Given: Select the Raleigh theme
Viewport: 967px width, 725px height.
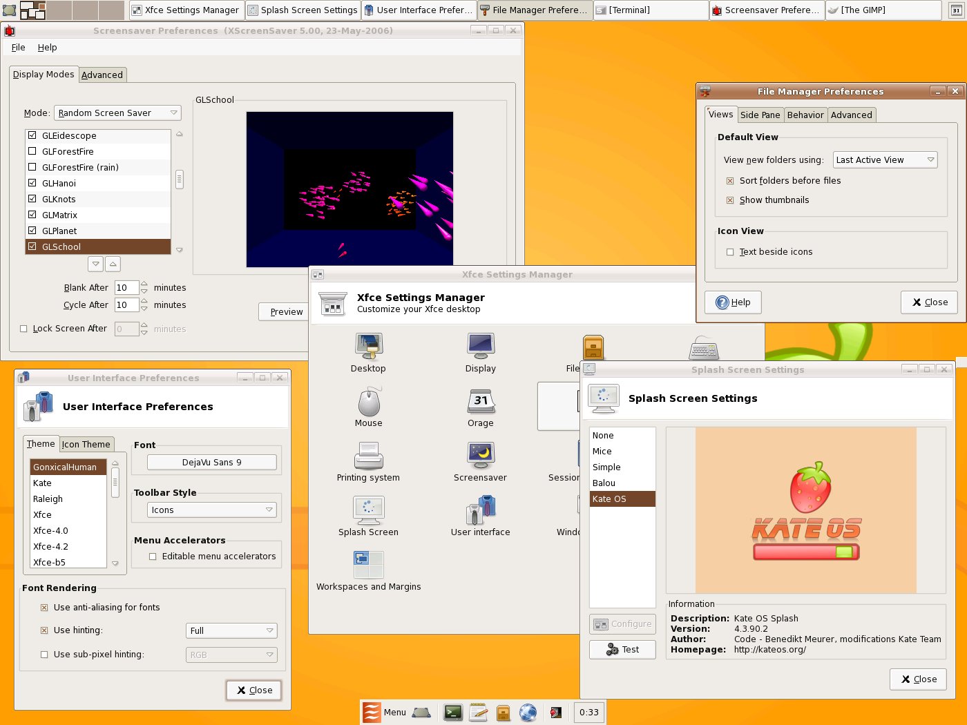Looking at the screenshot, I should [x=68, y=499].
